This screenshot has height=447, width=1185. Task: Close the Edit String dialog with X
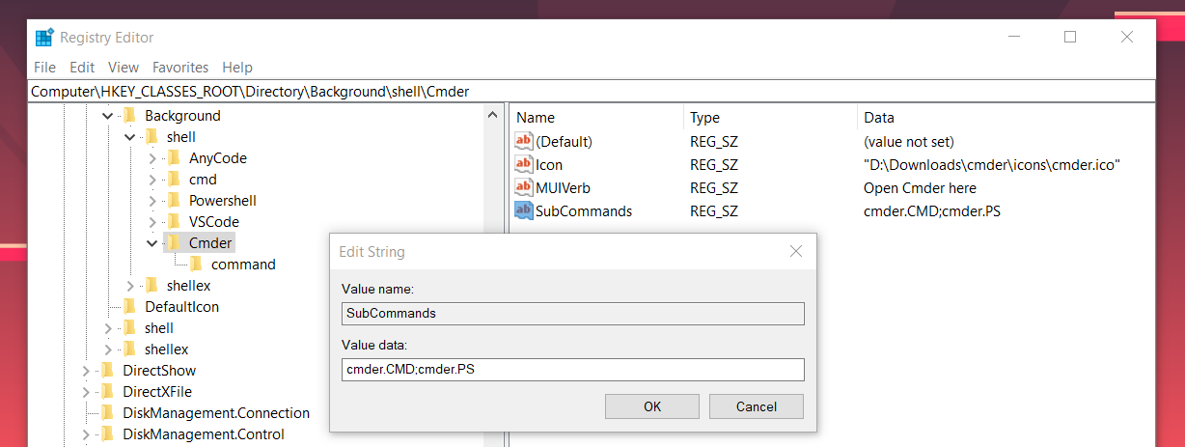tap(795, 251)
